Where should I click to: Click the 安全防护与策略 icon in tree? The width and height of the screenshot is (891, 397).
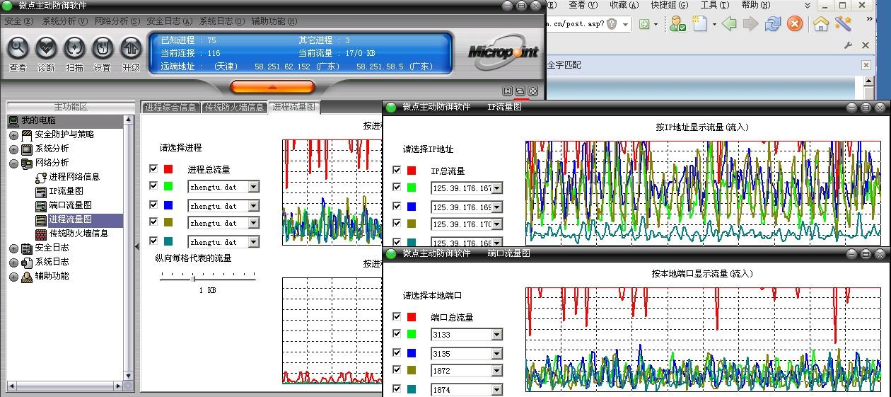point(27,134)
